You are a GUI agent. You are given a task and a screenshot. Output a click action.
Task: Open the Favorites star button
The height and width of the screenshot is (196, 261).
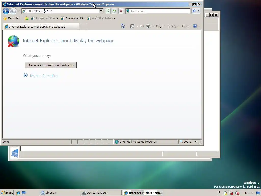11,18
